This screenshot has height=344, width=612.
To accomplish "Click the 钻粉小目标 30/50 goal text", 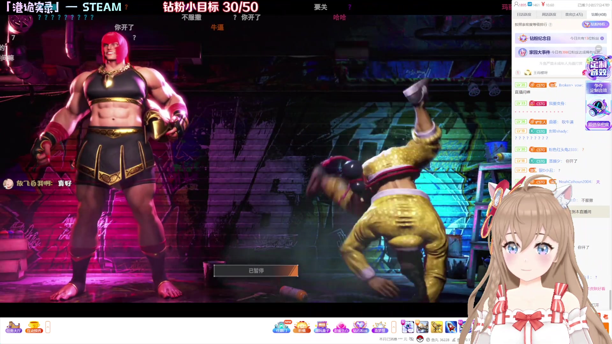I will [x=210, y=7].
